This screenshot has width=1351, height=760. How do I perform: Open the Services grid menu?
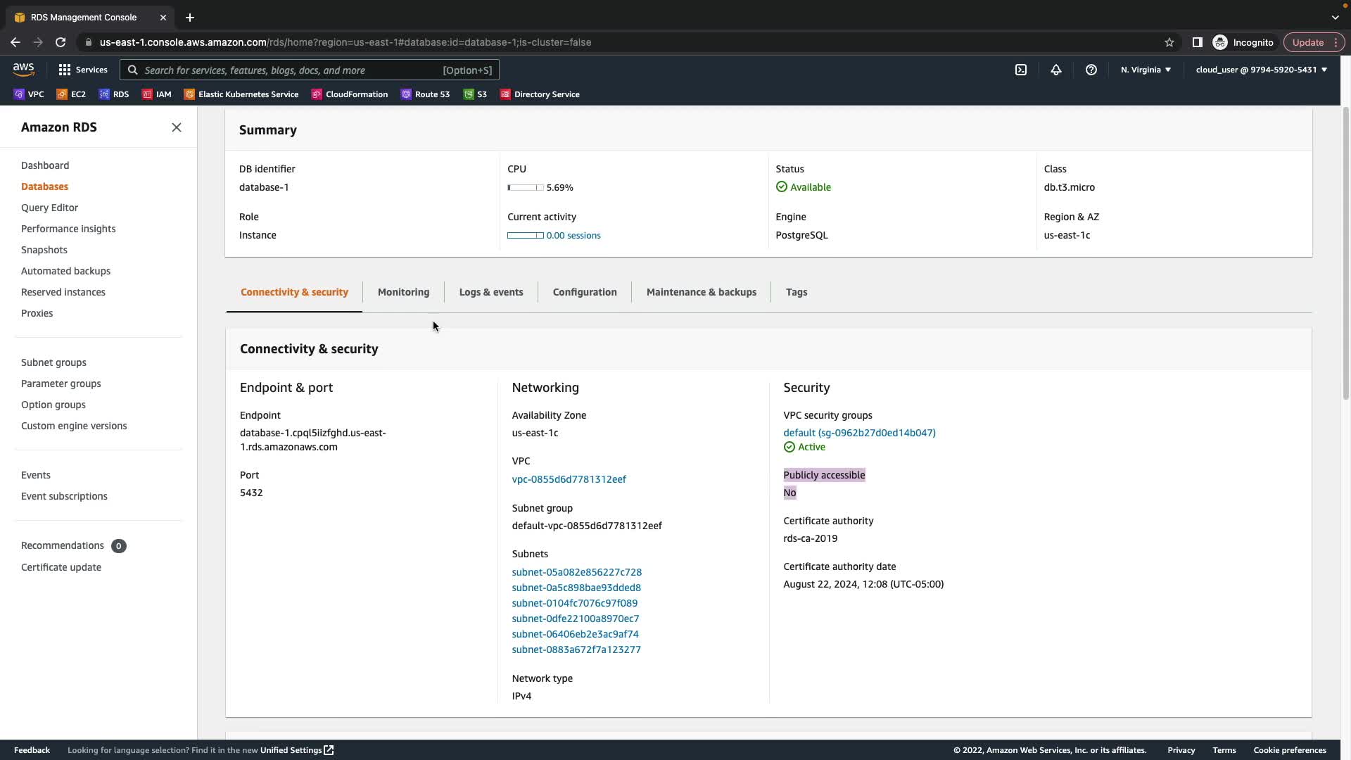coord(82,70)
